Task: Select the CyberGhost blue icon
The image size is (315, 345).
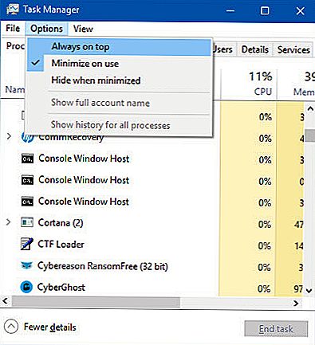Action: 26,287
